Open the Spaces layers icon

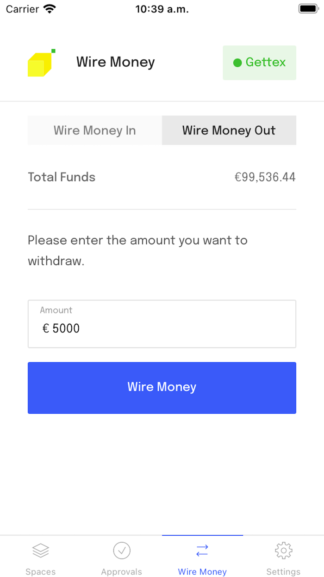click(41, 551)
